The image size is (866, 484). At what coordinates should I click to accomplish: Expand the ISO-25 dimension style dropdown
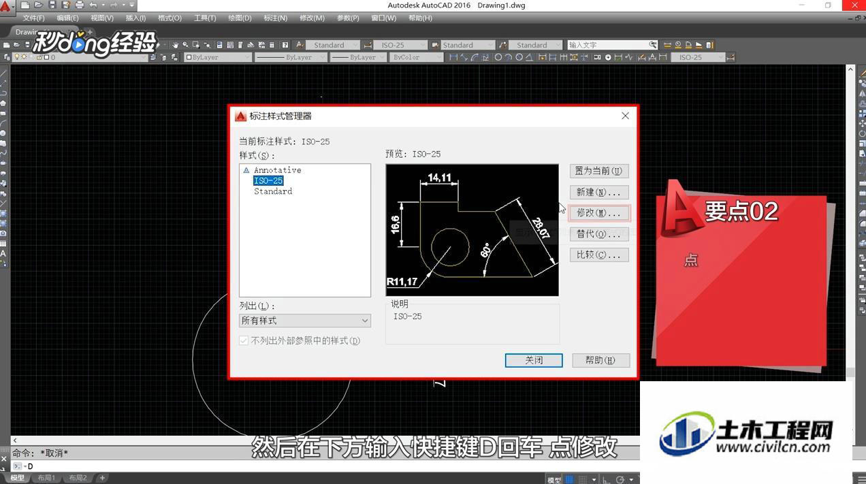(x=422, y=45)
